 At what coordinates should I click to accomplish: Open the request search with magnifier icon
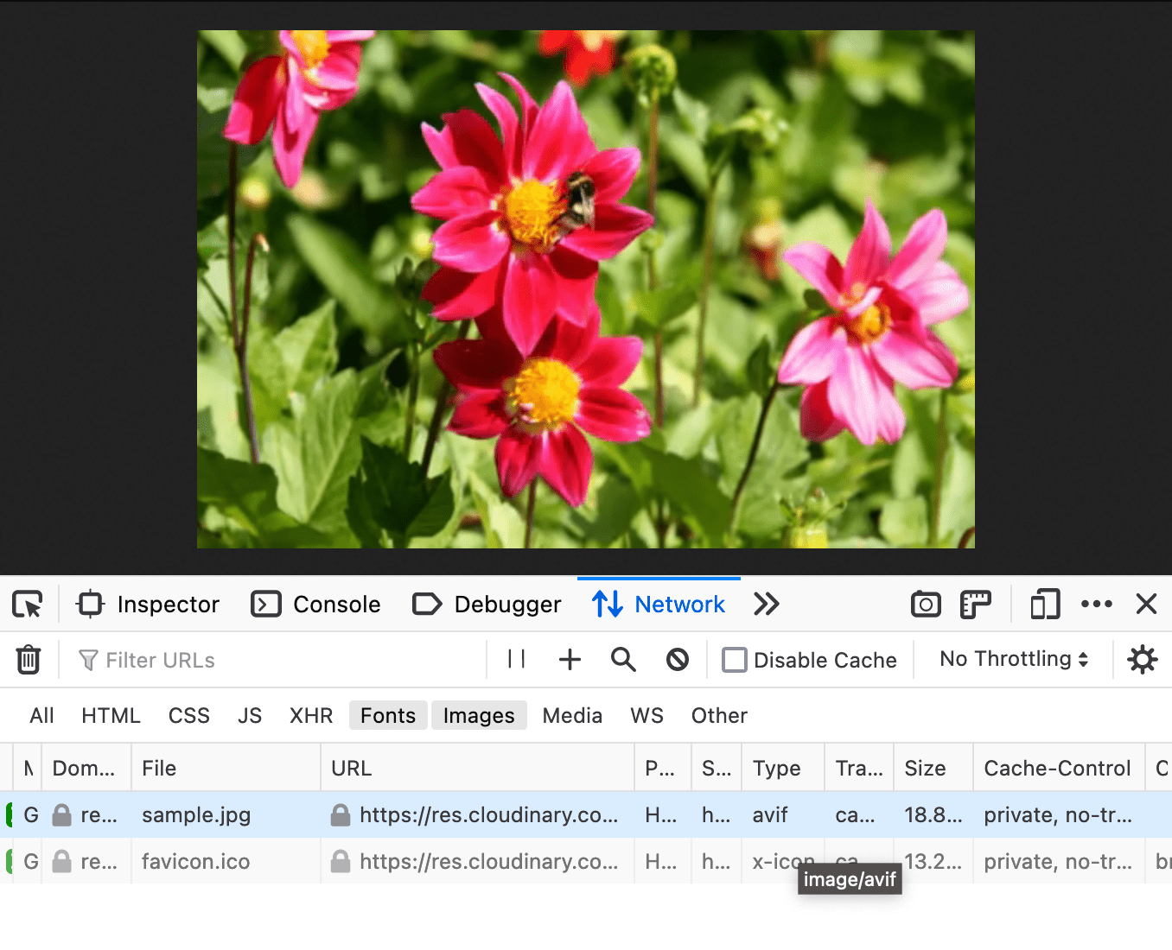pos(623,659)
